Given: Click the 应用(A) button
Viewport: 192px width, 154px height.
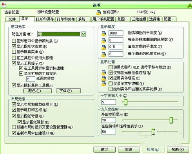Looking at the screenshot, I should click(153, 150).
